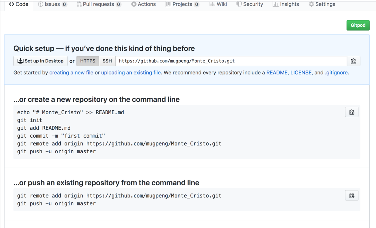
Task: View the Security tab
Action: [250, 4]
